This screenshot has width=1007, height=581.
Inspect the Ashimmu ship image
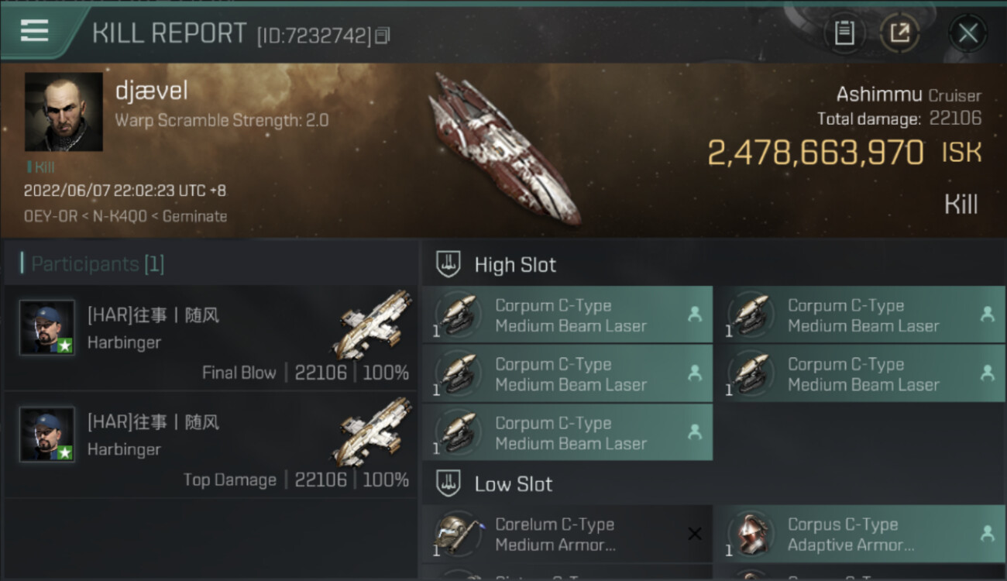503,147
